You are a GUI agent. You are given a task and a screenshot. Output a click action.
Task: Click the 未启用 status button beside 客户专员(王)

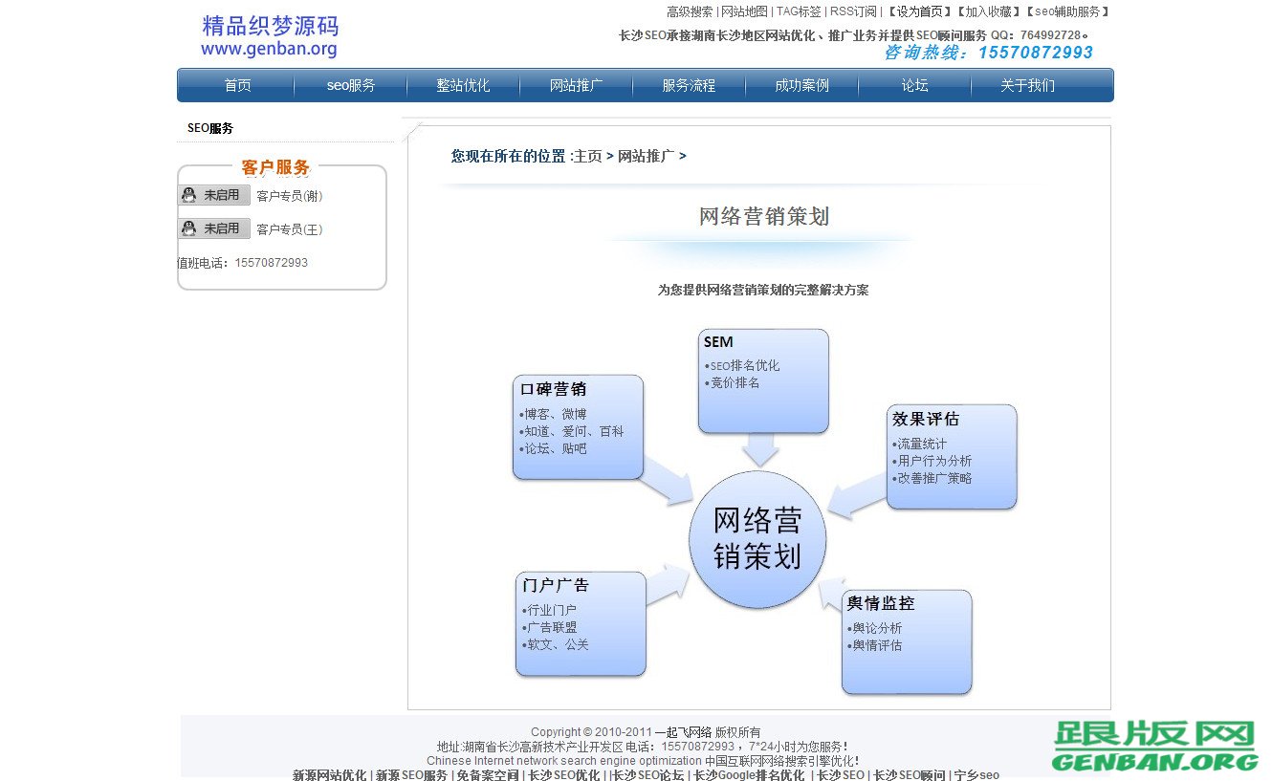pyautogui.click(x=221, y=228)
